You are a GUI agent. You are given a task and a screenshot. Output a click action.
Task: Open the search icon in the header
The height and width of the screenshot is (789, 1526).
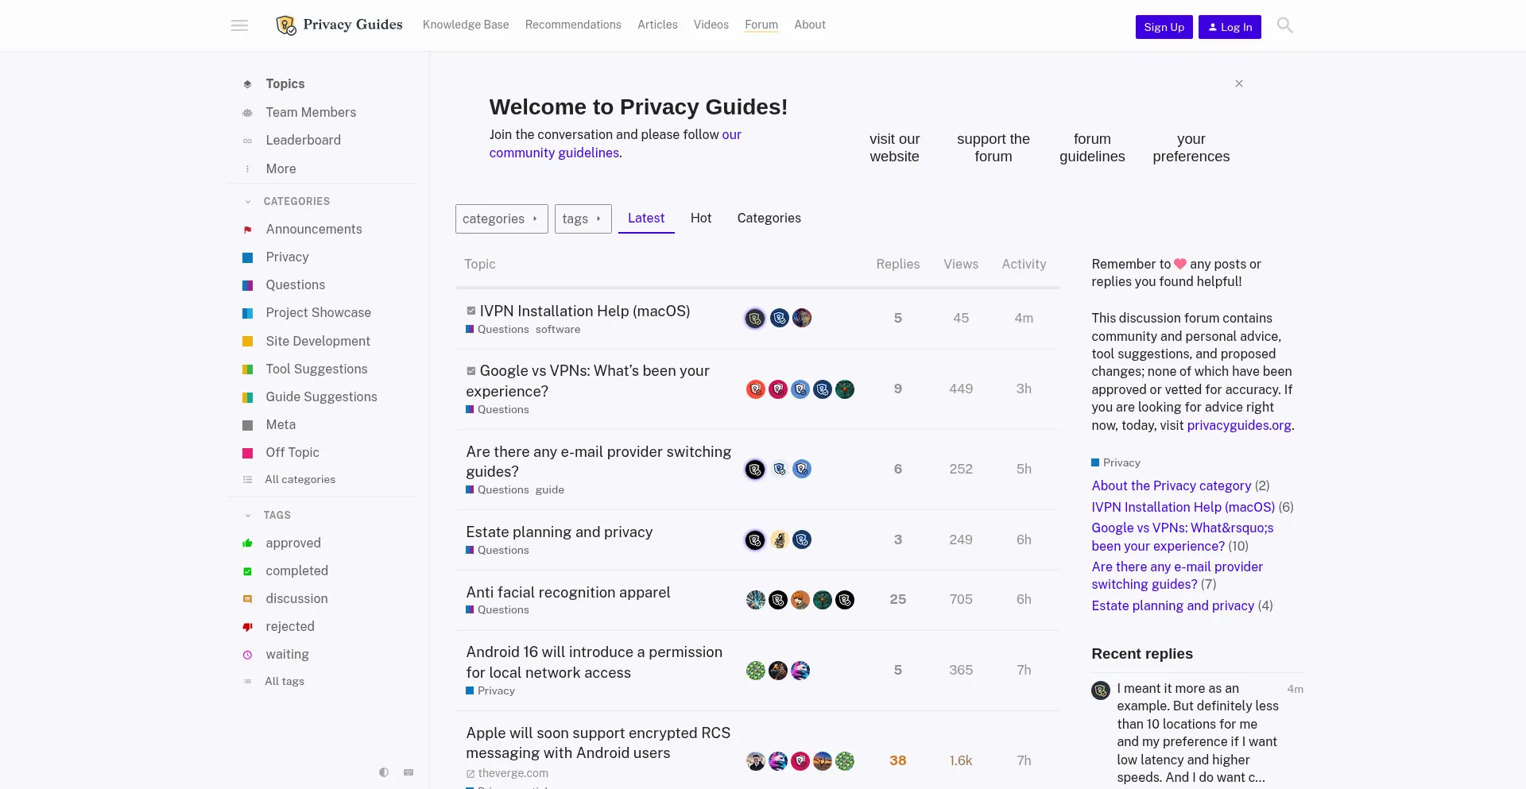pyautogui.click(x=1284, y=25)
